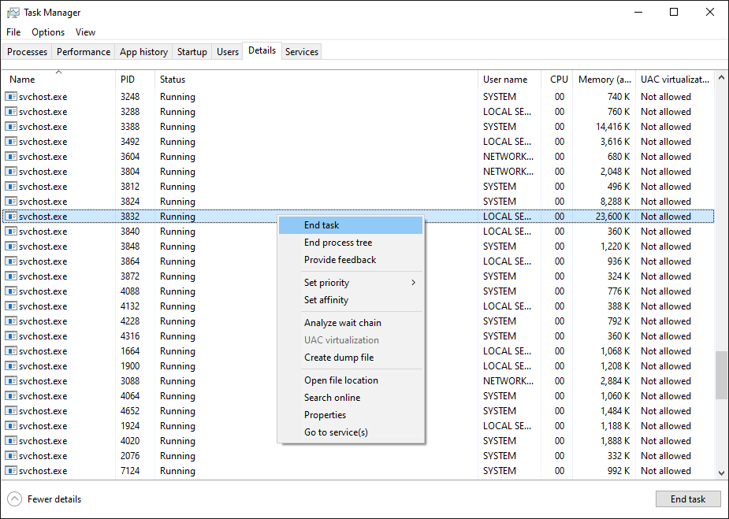Select the 14,416 K memory cell

pos(613,126)
